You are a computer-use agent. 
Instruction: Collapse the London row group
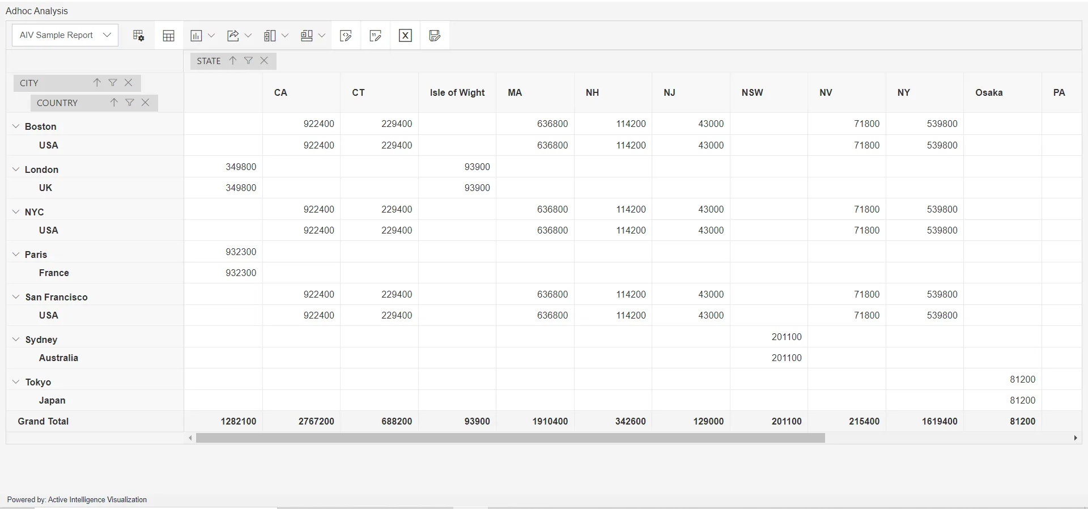click(16, 169)
